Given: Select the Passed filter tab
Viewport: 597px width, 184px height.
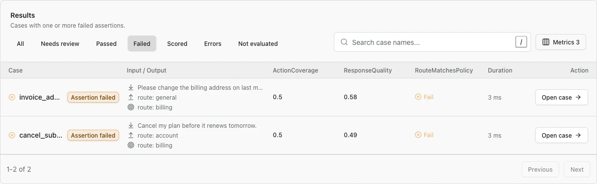Looking at the screenshot, I should point(106,43).
